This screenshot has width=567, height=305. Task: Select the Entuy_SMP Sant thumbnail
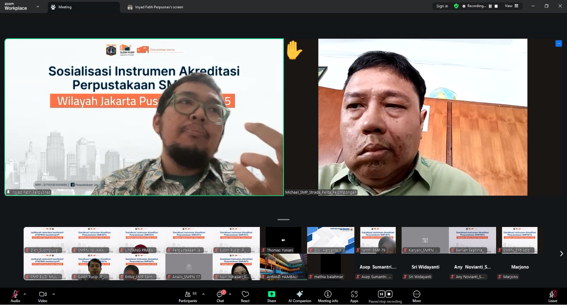click(142, 267)
